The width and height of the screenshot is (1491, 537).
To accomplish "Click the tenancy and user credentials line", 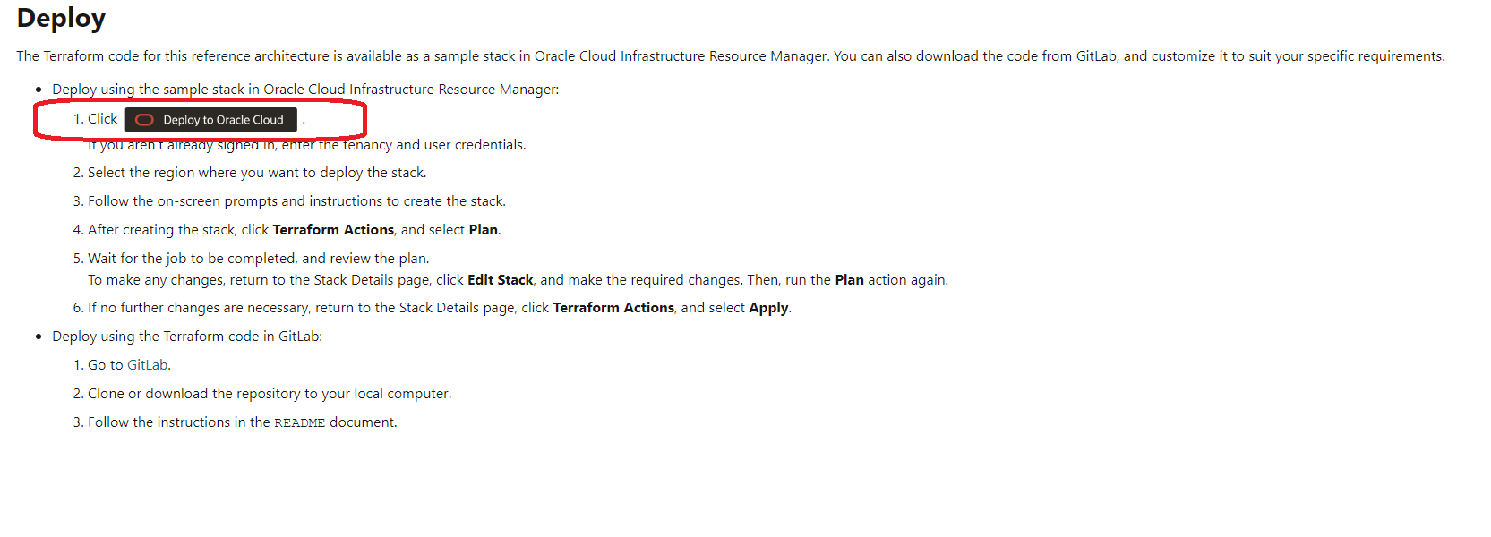I will [307, 145].
